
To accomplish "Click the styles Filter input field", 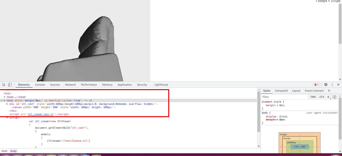I will tap(284, 97).
